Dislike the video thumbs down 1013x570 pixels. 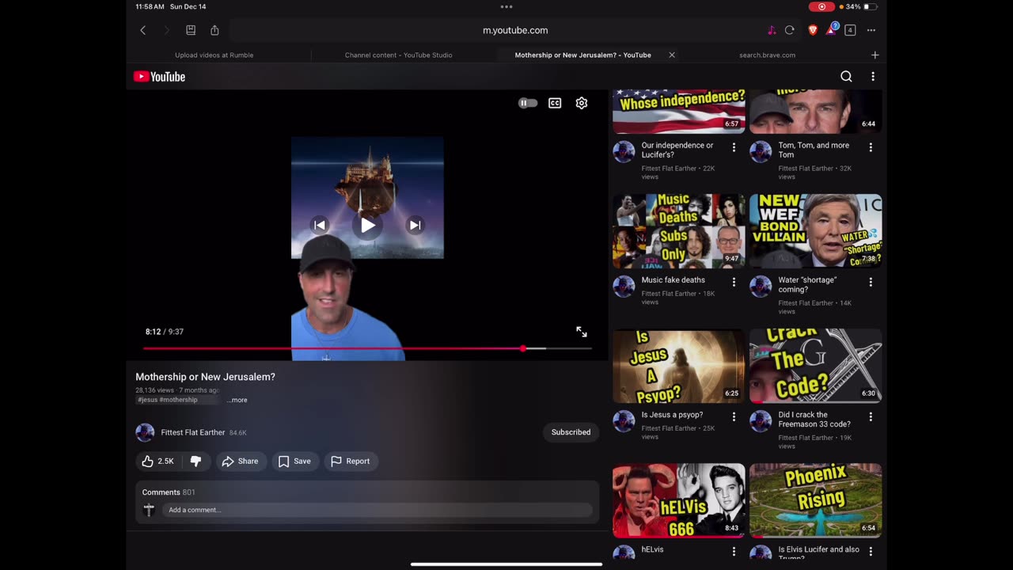(x=195, y=461)
